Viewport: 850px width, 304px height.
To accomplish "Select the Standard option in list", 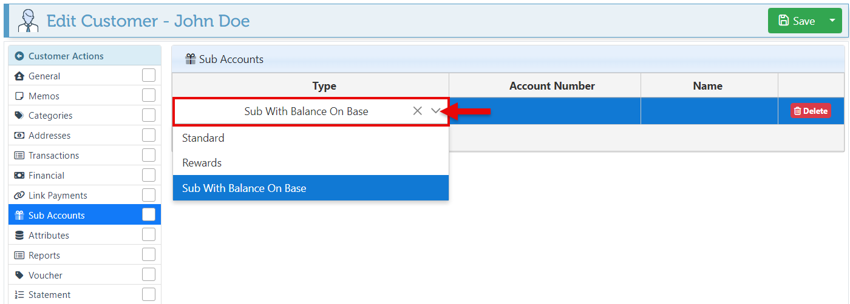I will coord(203,138).
